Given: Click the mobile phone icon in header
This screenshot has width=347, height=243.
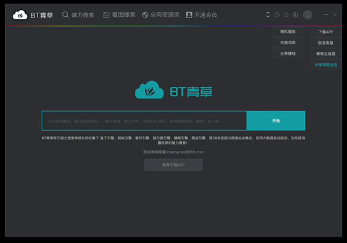Looking at the screenshot, I should coord(268,15).
